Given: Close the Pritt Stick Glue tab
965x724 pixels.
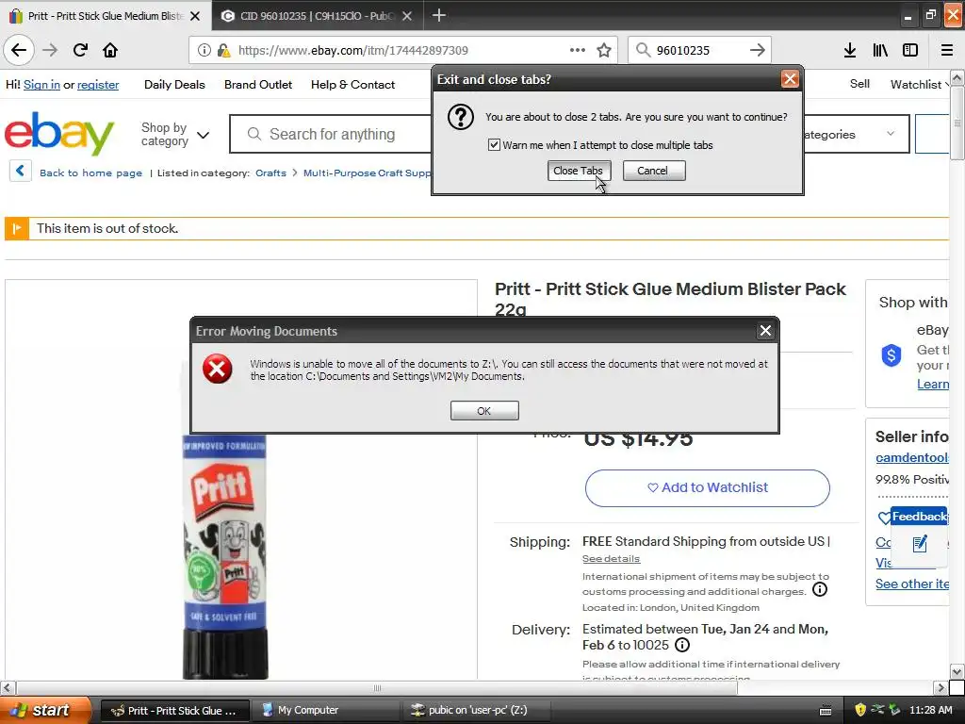Looking at the screenshot, I should point(195,16).
